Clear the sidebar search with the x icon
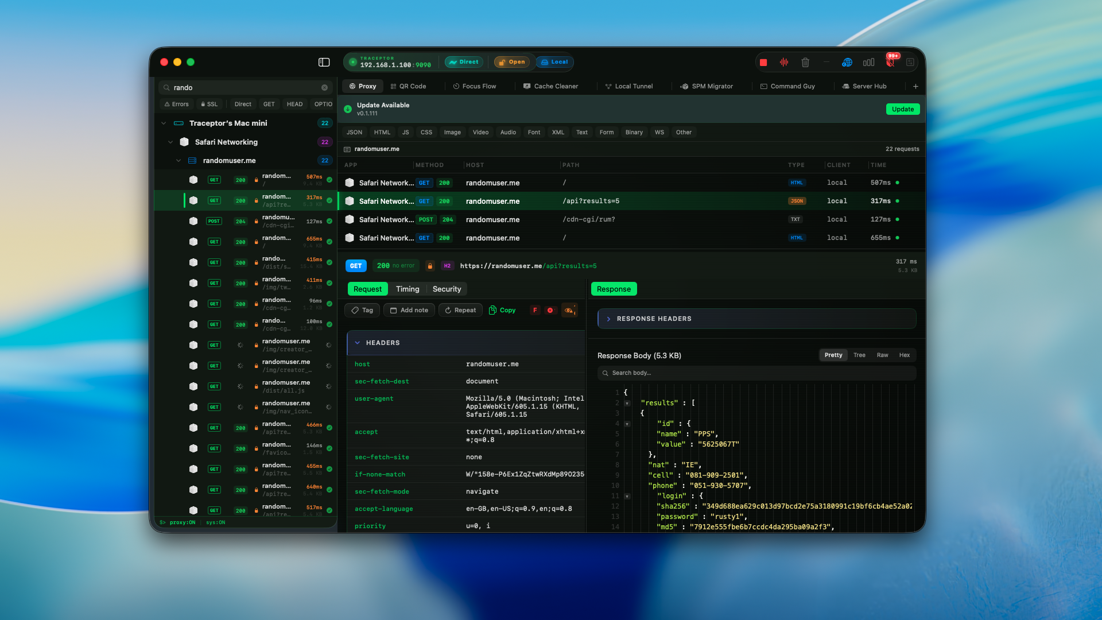This screenshot has width=1102, height=620. click(325, 88)
